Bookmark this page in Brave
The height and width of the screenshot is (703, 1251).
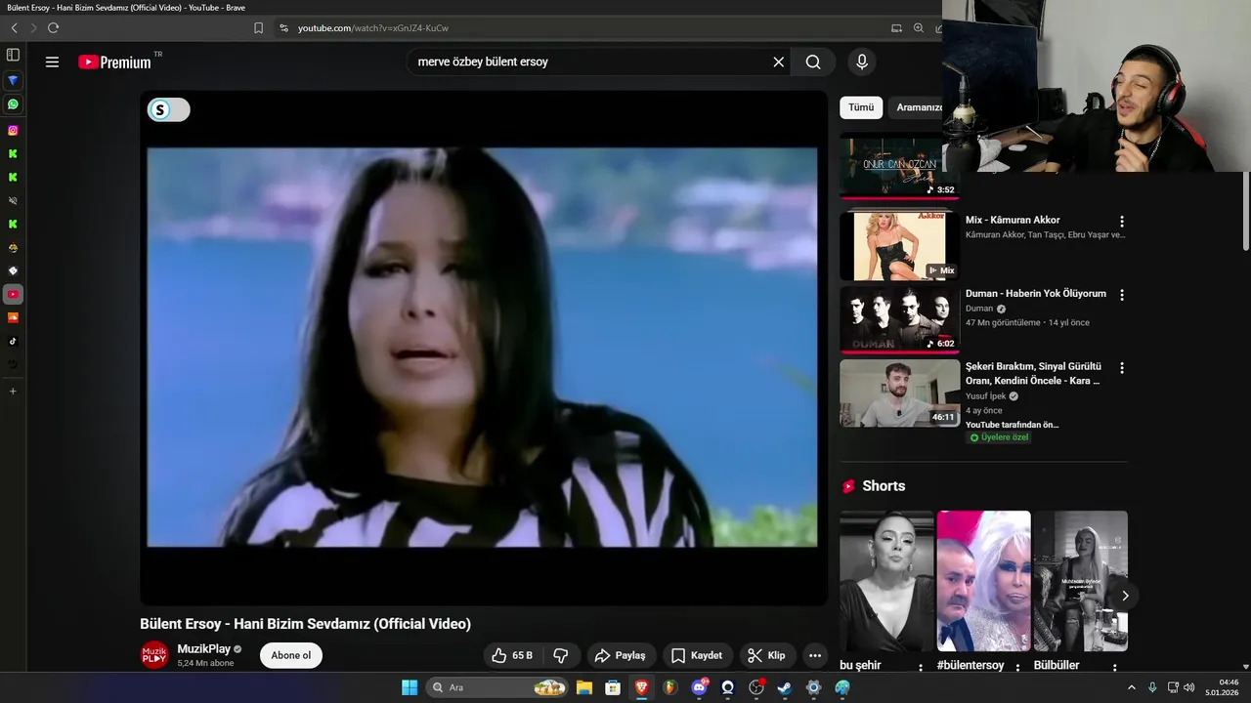258,28
